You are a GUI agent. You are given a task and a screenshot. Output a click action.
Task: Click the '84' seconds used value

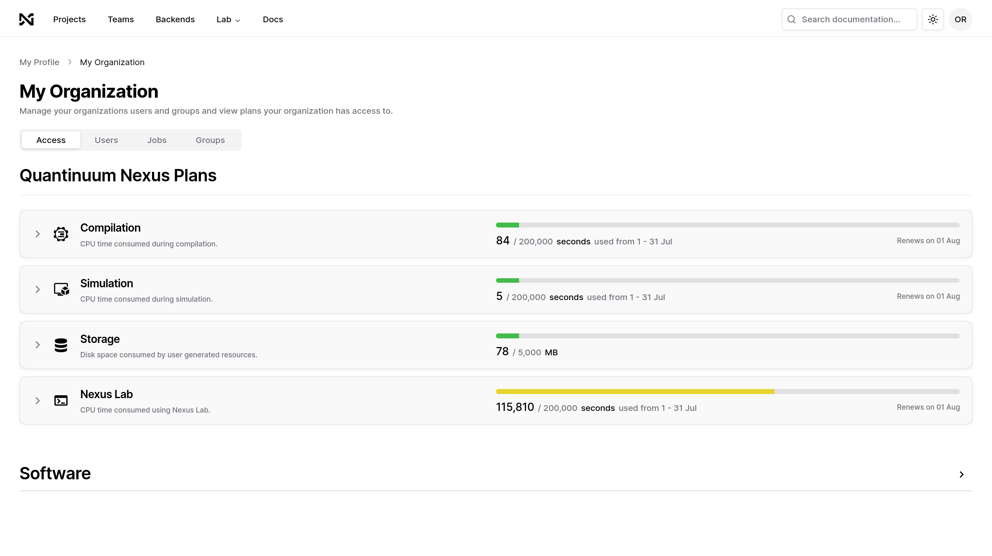(503, 241)
